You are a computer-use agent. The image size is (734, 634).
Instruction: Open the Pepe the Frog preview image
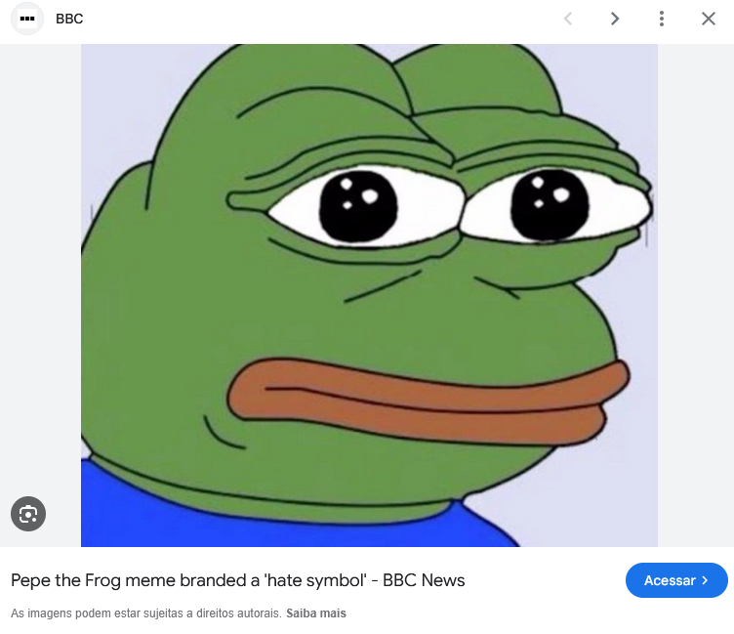(369, 295)
